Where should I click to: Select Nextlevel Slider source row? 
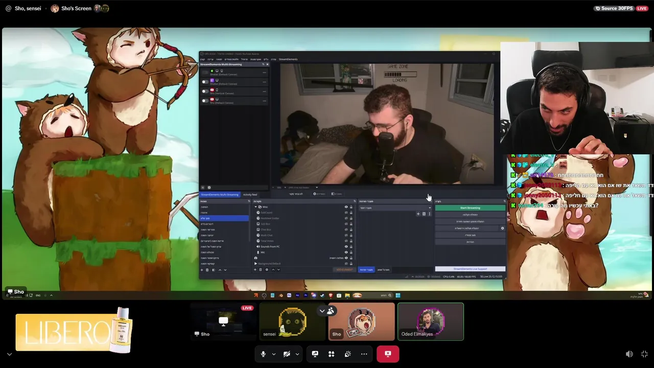point(302,218)
